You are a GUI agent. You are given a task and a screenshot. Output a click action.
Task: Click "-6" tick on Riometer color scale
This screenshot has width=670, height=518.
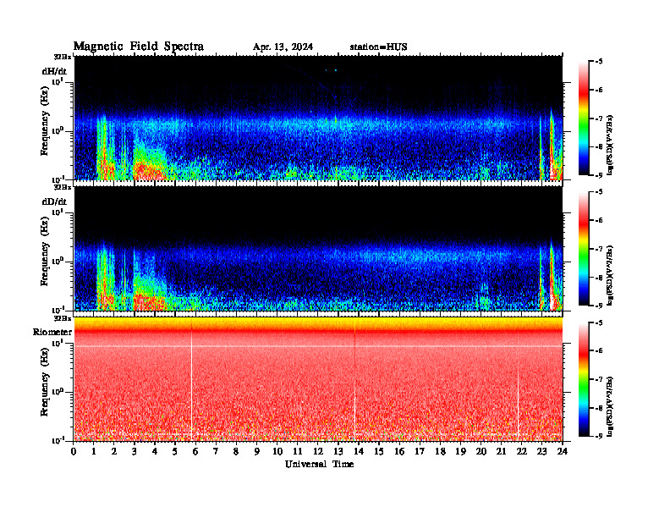(x=599, y=351)
